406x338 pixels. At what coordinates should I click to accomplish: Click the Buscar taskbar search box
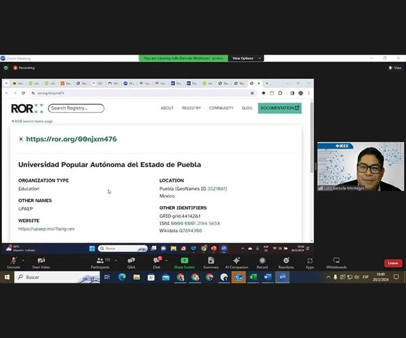point(57,277)
